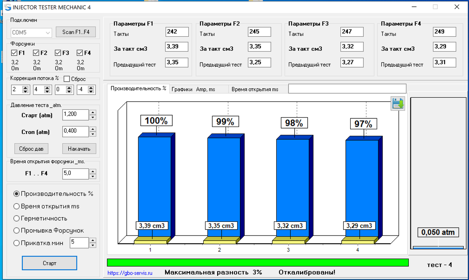Select the Герметичность radio option

(16, 218)
